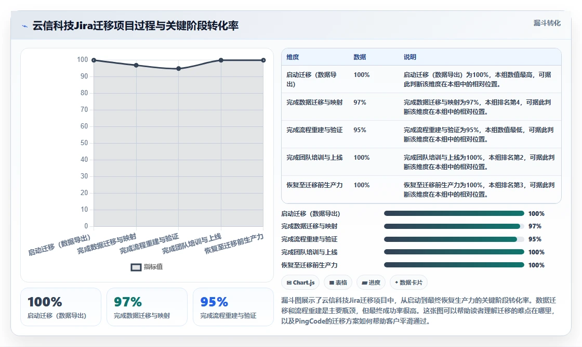Click the y-axis label 50

(84, 143)
